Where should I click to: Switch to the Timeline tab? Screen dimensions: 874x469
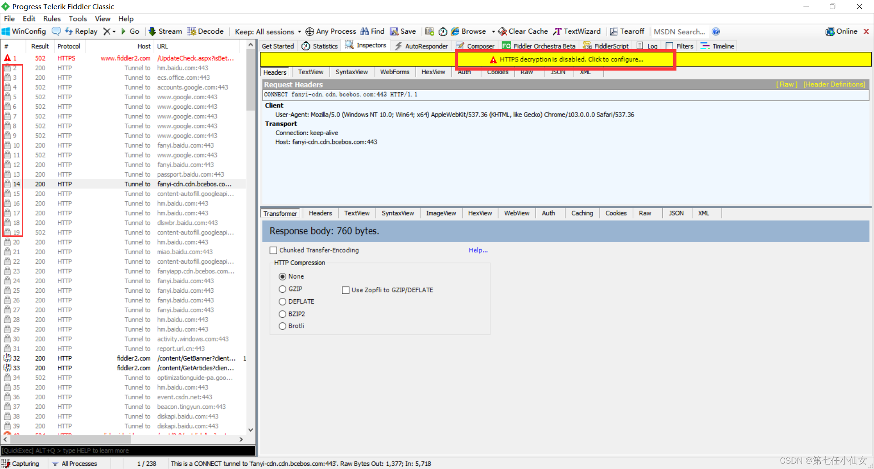[x=718, y=46]
